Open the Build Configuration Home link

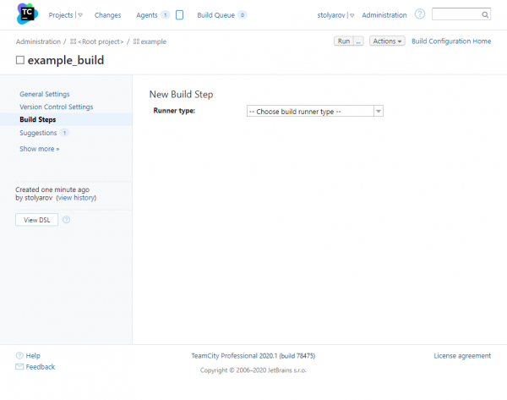(x=451, y=41)
